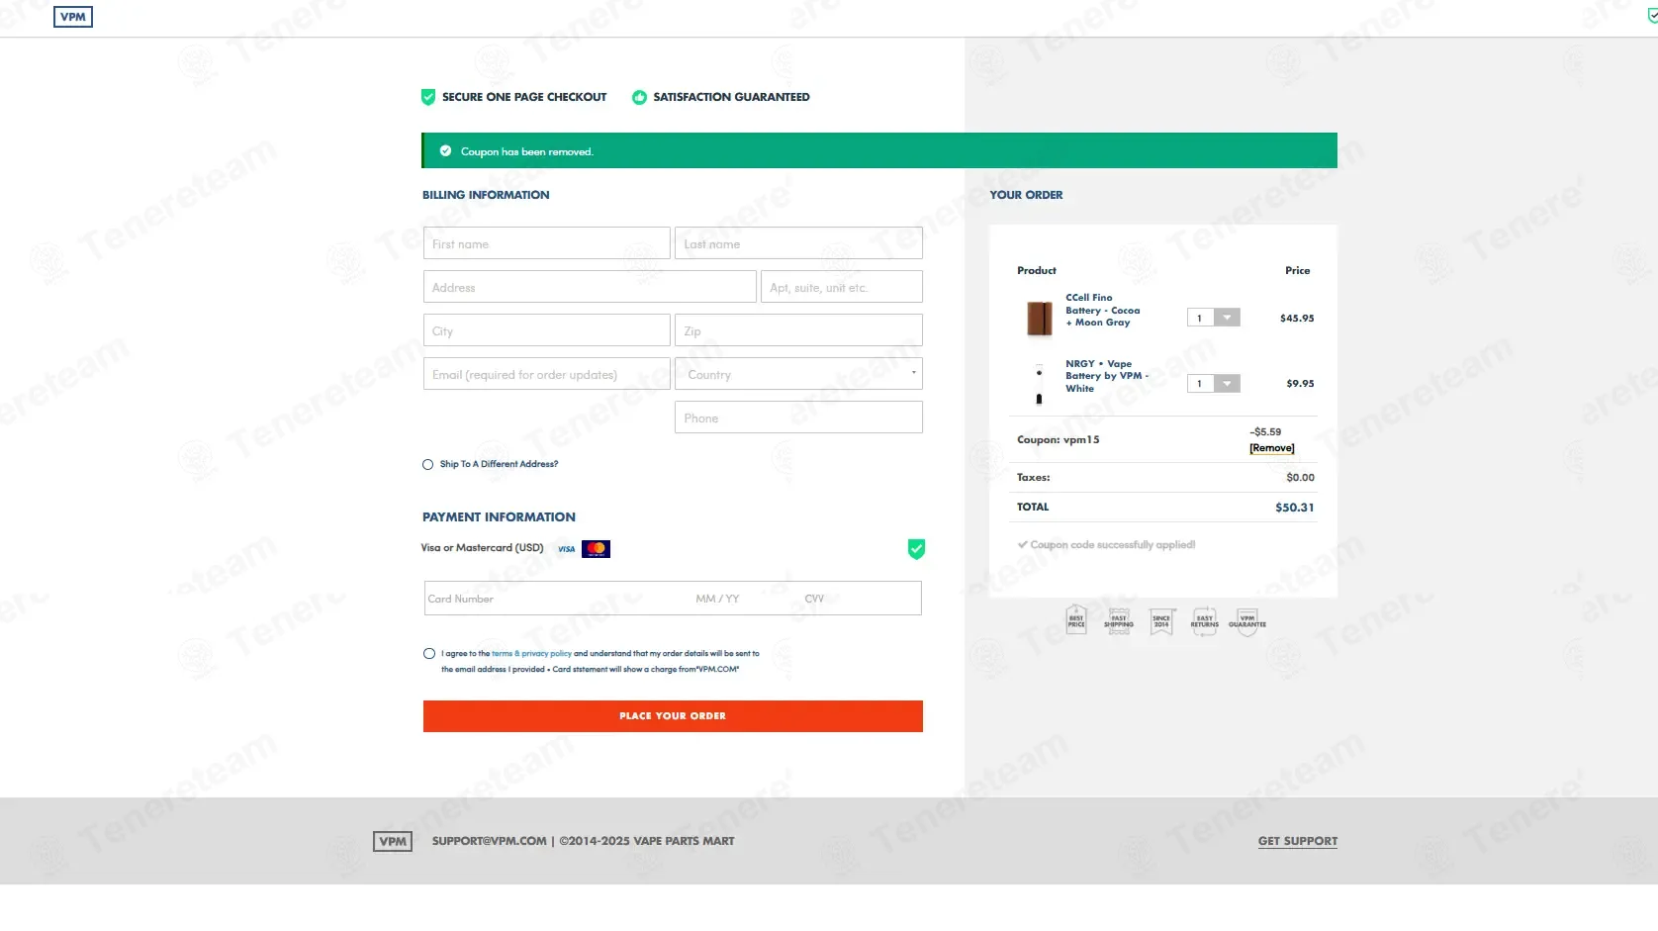This screenshot has width=1658, height=931.
Task: Open the terms & privacy policy link
Action: [x=531, y=654]
